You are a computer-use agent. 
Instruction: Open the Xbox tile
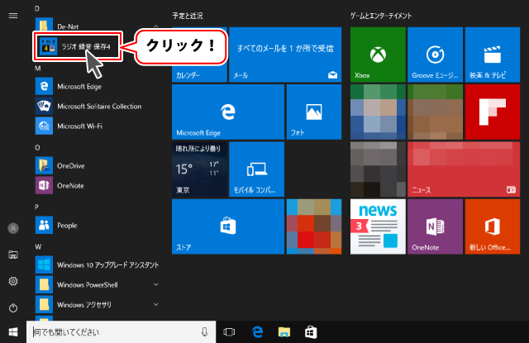click(x=378, y=55)
